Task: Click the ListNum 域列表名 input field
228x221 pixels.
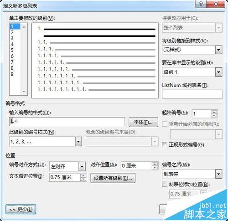Action: (192, 94)
